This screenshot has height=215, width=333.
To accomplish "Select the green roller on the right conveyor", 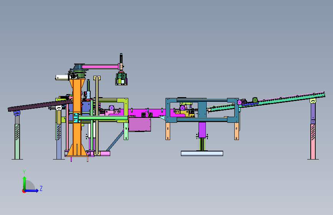I will [255, 100].
